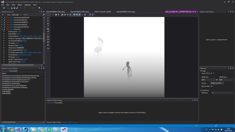This screenshot has width=235, height=132.
Task: Expand the PS Shader Resource(s) node
Action: click(x=4, y=53)
